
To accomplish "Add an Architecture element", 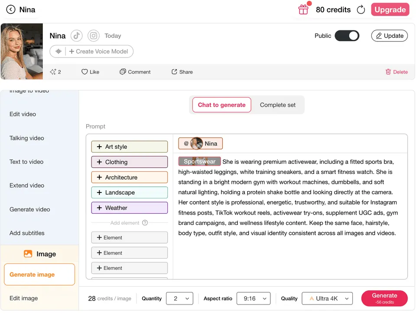I will point(130,177).
